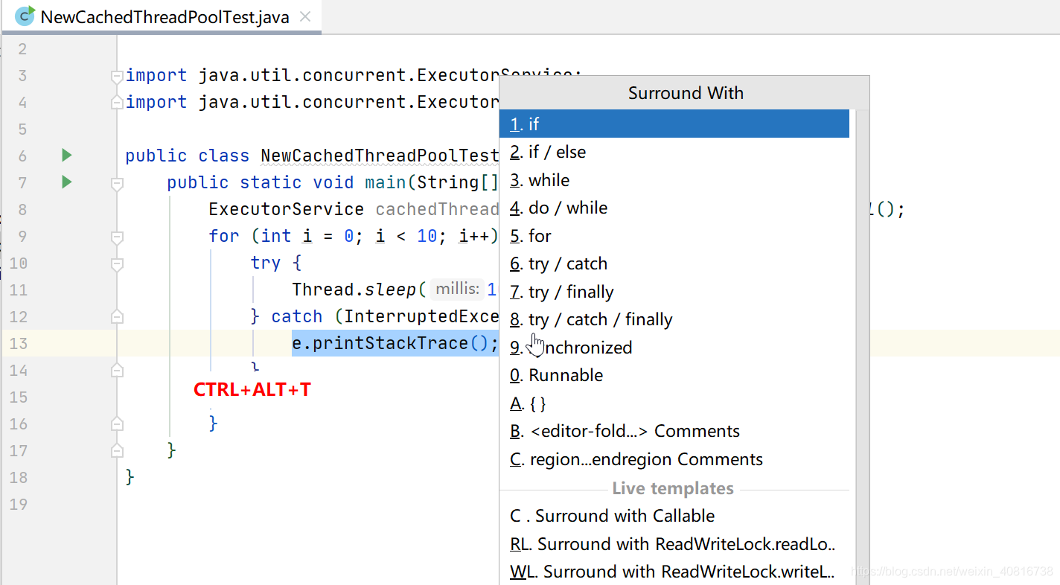Click the run gutter icon on line 7

coord(66,182)
